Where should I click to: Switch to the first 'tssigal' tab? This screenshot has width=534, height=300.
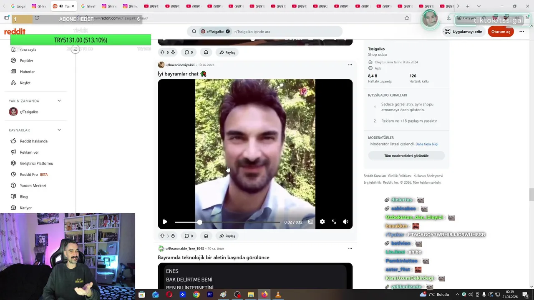[x=18, y=6]
